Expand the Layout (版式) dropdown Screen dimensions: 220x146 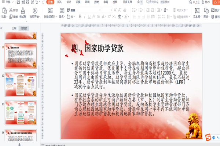pyautogui.click(x=62, y=17)
